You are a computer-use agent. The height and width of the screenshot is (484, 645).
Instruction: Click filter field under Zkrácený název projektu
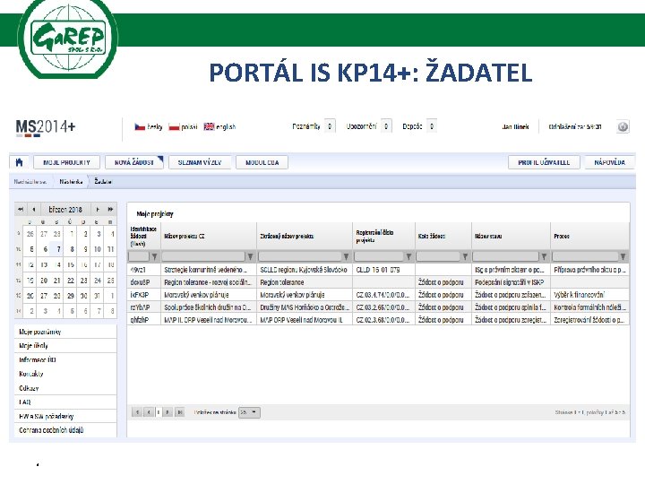[x=299, y=256]
